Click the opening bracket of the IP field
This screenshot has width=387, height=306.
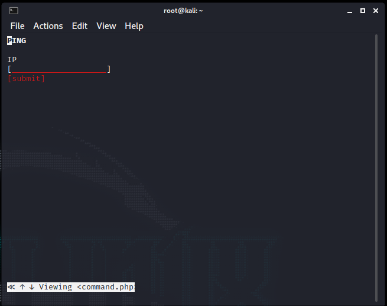(x=9, y=69)
